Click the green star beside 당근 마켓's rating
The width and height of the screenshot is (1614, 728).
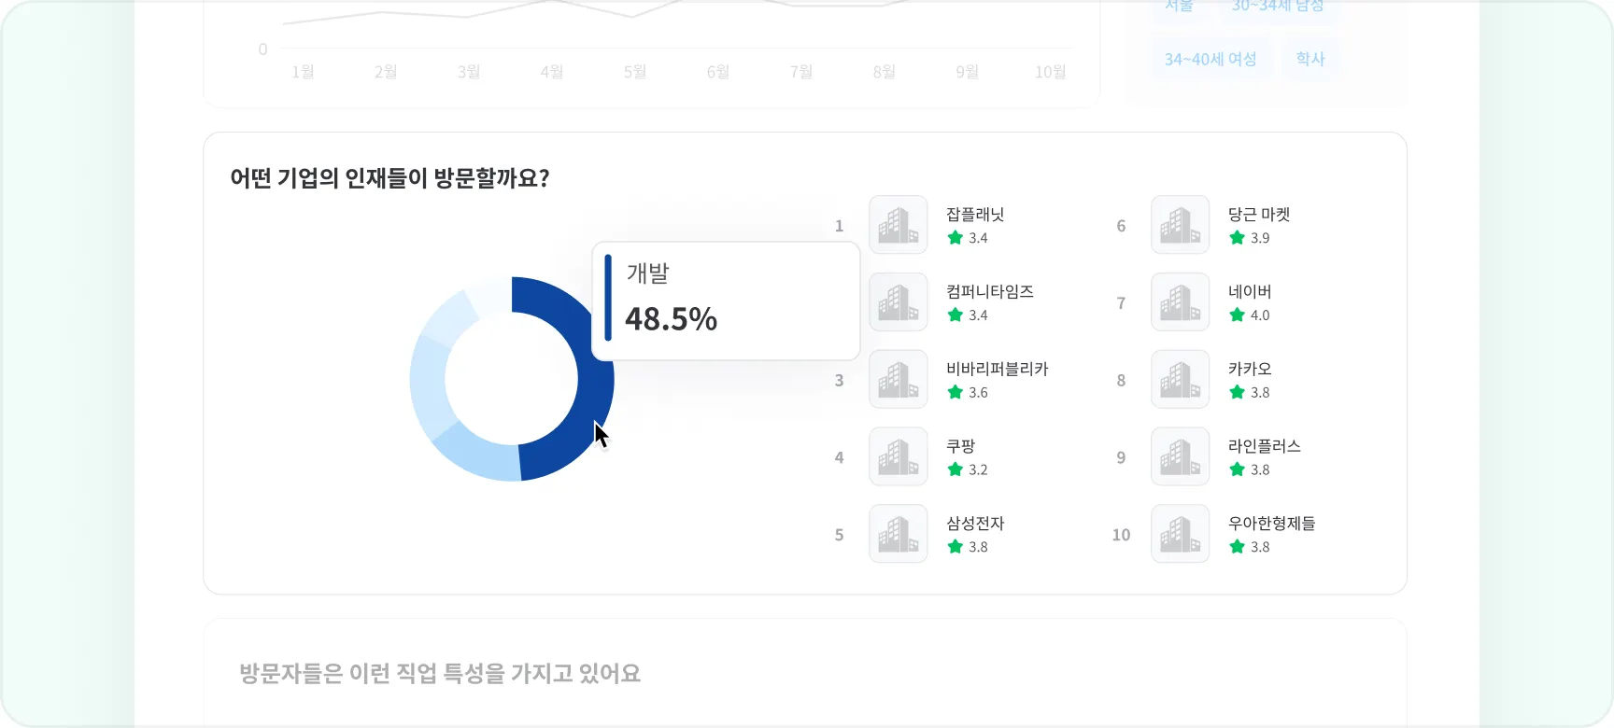[1238, 238]
